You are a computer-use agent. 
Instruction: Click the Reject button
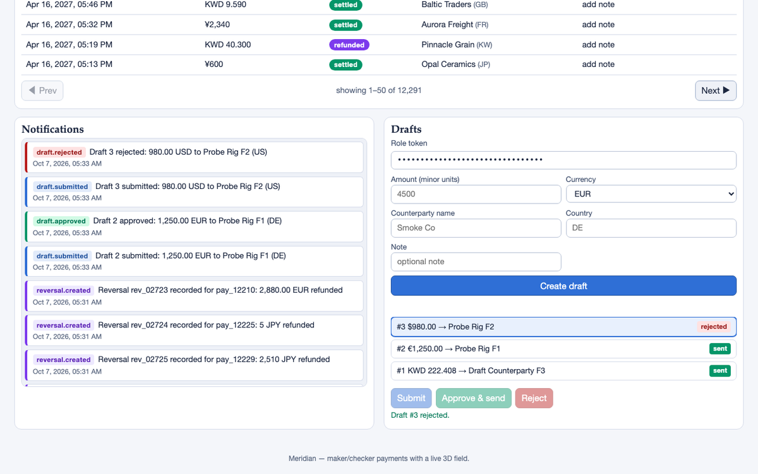click(x=534, y=398)
